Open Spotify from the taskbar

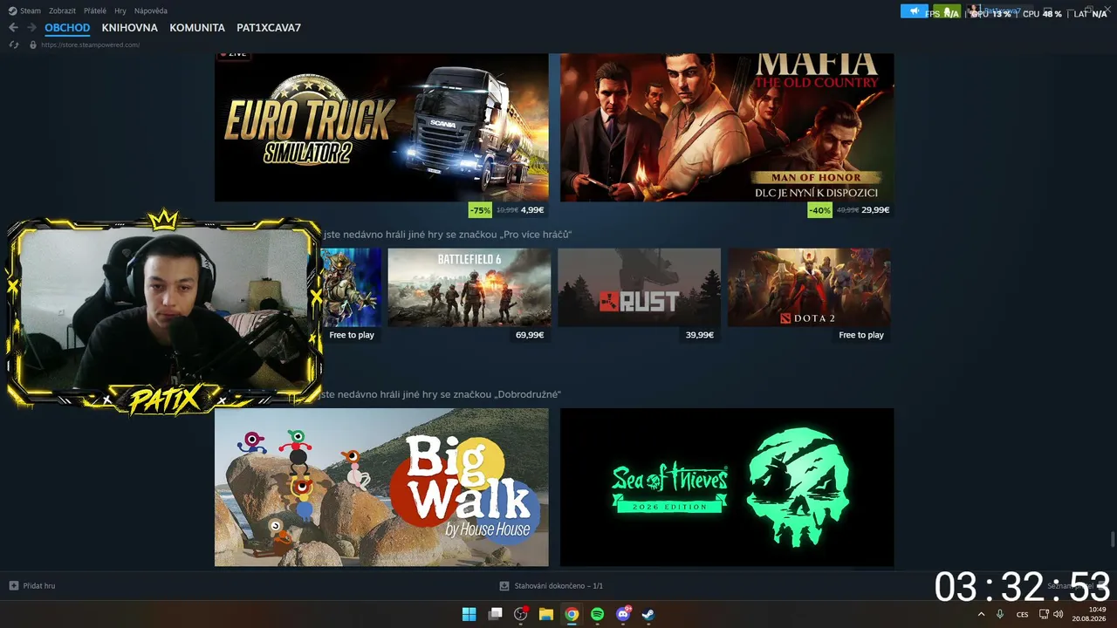[598, 614]
